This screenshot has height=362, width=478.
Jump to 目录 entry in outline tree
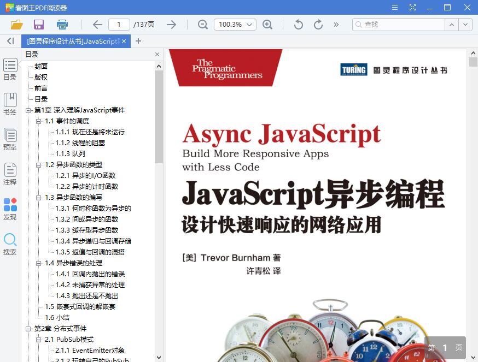41,99
